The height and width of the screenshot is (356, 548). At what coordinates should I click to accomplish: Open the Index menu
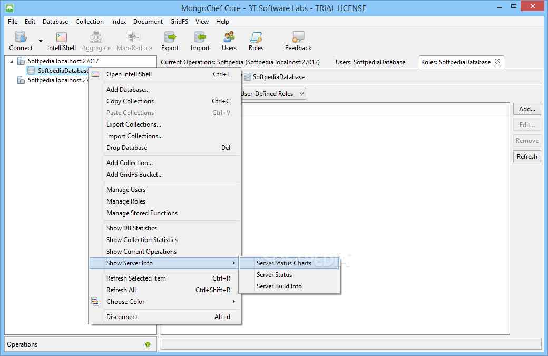click(x=119, y=21)
